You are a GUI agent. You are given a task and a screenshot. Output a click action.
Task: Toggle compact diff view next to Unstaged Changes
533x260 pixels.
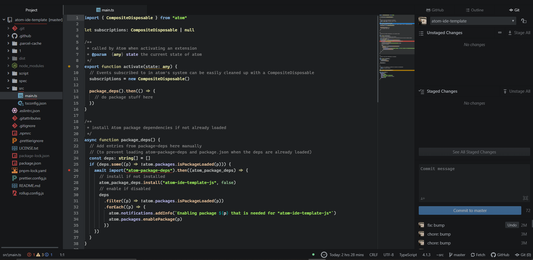point(499,32)
